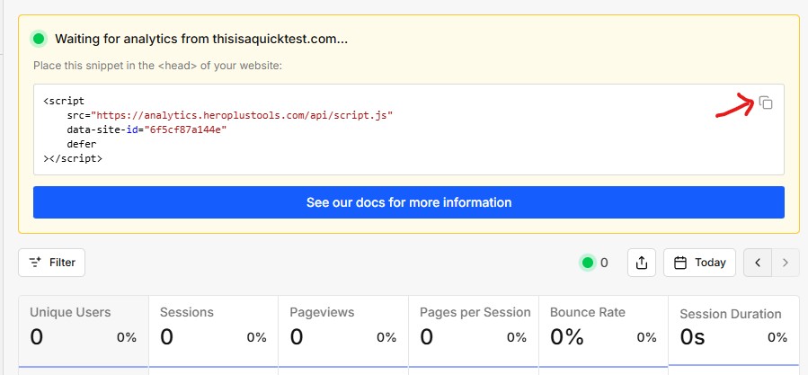Click the export share icon button

coord(641,263)
